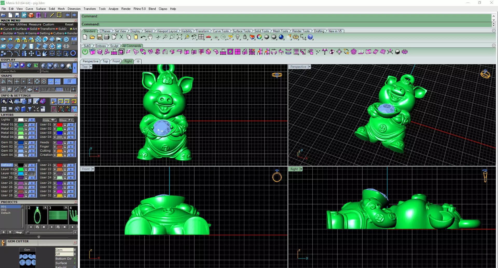Click the purple cylinder icon
This screenshot has width=498, height=268.
(x=38, y=15)
